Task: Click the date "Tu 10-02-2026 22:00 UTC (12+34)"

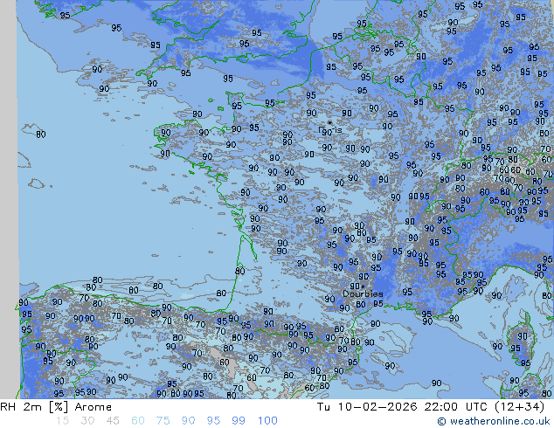Action: click(431, 407)
